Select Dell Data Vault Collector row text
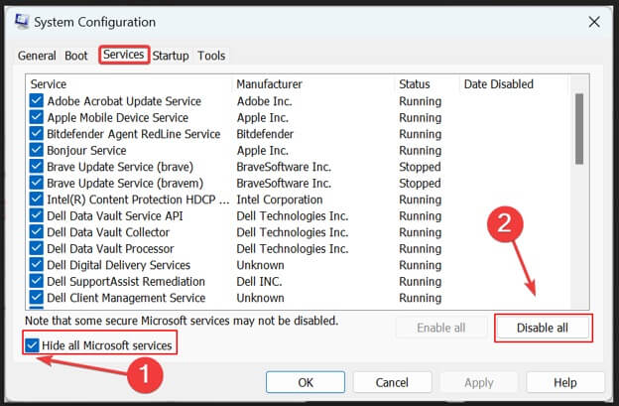Viewport: 619px width, 406px height. pos(108,232)
